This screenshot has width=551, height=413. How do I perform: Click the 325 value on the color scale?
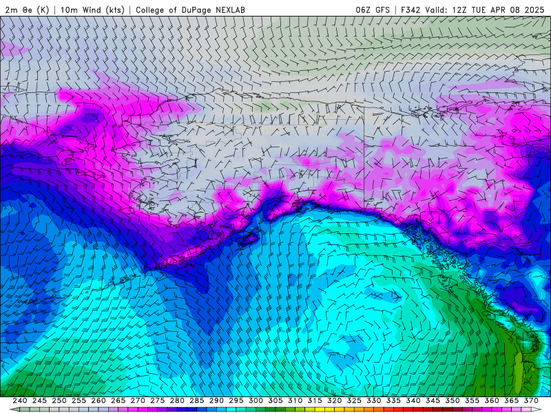(354, 401)
